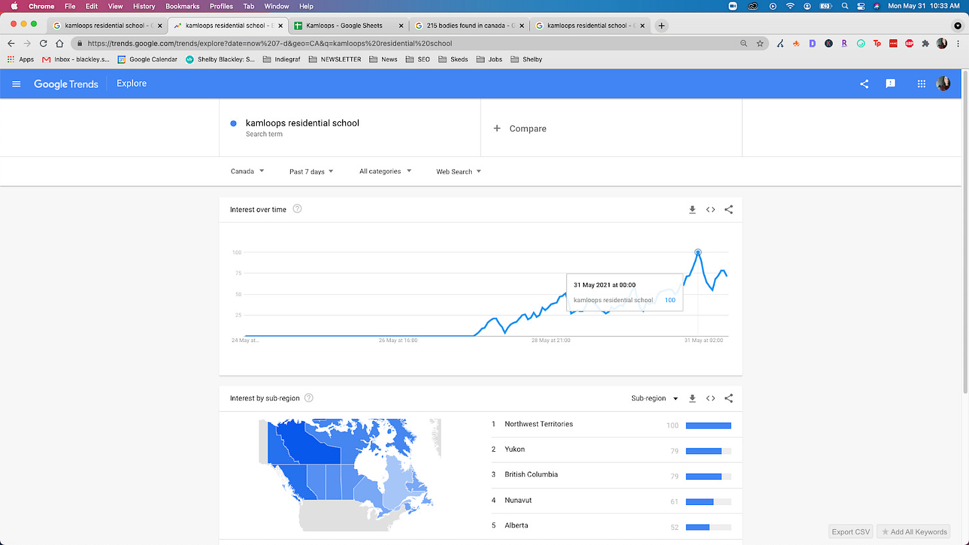Open the Apps shortcut in the bookmarks bar
This screenshot has width=969, height=545.
[21, 59]
